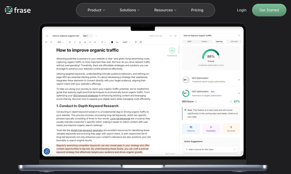Click the 'how to improve organic traffic' query field
291x174 pixels.
coord(211,35)
